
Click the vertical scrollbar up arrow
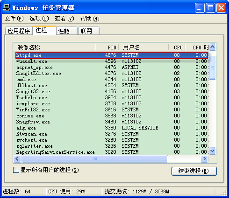click(x=213, y=47)
